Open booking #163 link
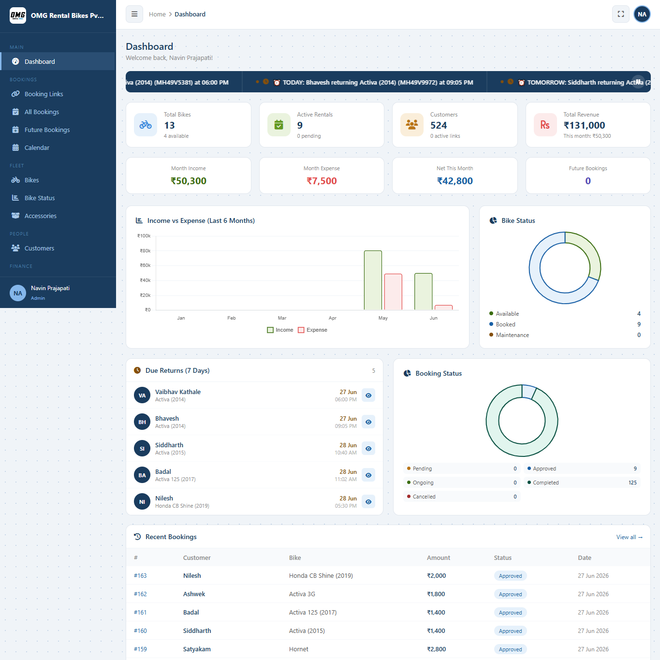The image size is (660, 660). click(140, 575)
